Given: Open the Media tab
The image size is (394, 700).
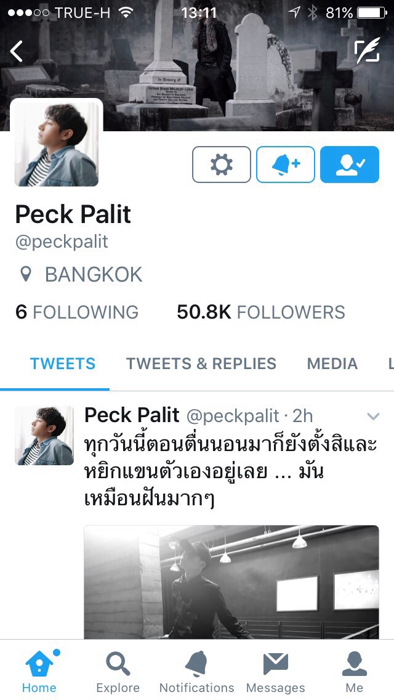Looking at the screenshot, I should coord(332,364).
